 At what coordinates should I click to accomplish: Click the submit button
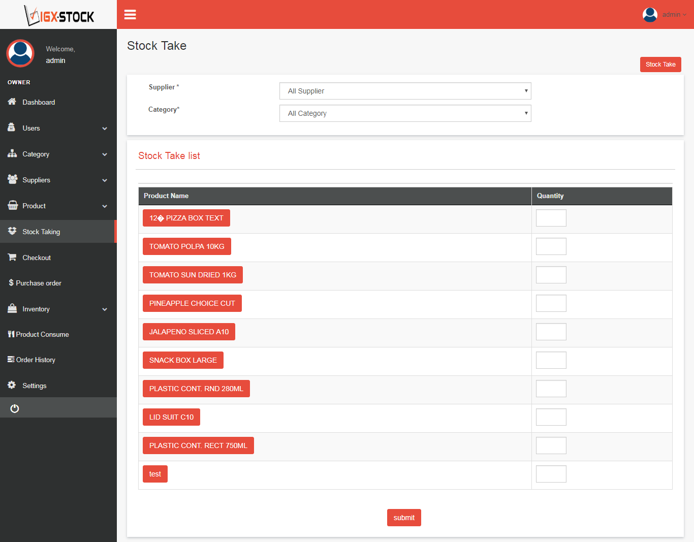404,518
